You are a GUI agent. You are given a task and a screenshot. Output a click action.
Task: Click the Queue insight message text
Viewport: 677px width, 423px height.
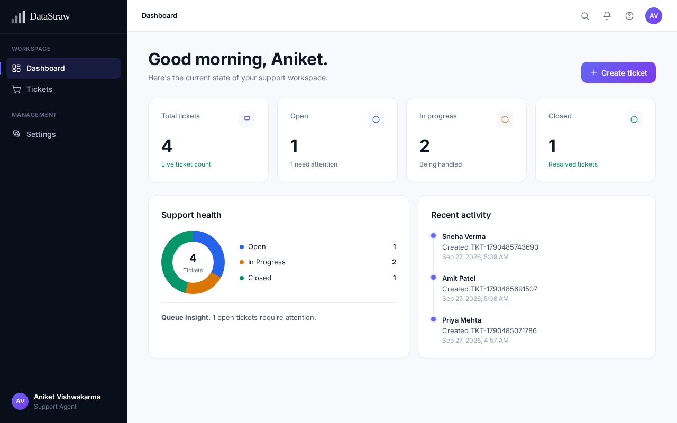click(239, 317)
